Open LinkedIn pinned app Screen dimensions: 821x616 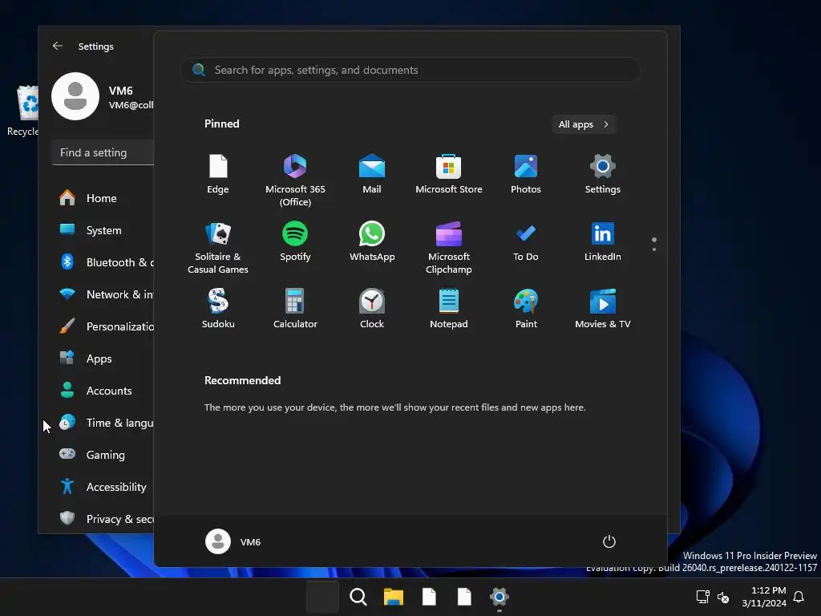(603, 242)
